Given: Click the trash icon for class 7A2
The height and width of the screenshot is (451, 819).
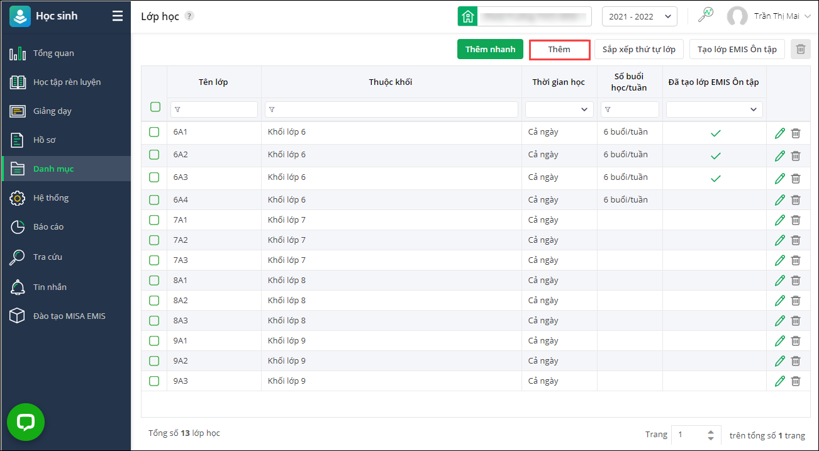Looking at the screenshot, I should coord(796,240).
